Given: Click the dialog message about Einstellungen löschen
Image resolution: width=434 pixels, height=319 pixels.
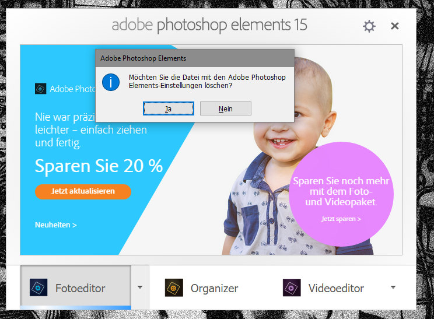Looking at the screenshot, I should pos(207,81).
